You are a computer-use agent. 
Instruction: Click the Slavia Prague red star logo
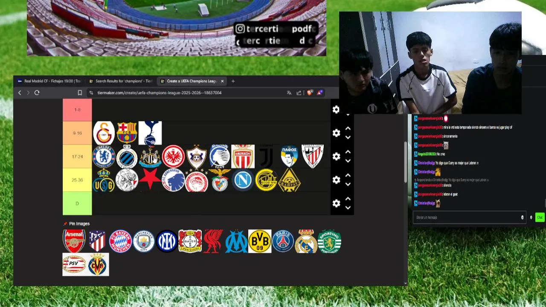coord(150,180)
